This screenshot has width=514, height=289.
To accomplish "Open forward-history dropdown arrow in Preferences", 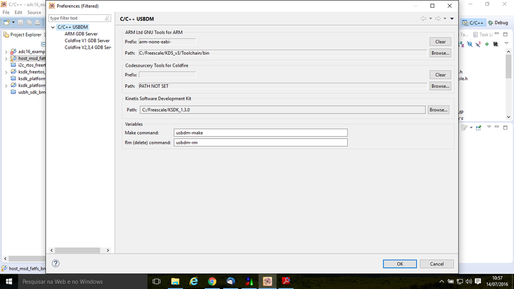I will click(x=445, y=19).
